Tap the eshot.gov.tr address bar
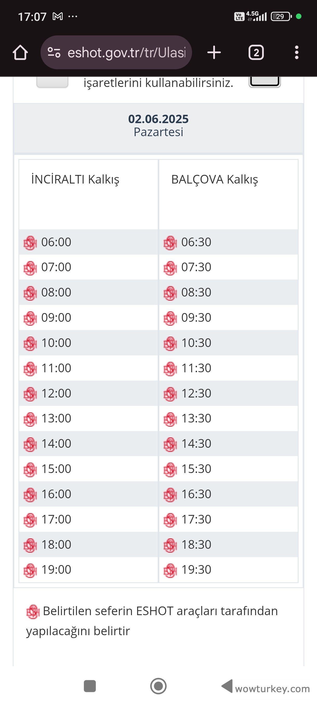The image size is (317, 706). (126, 52)
